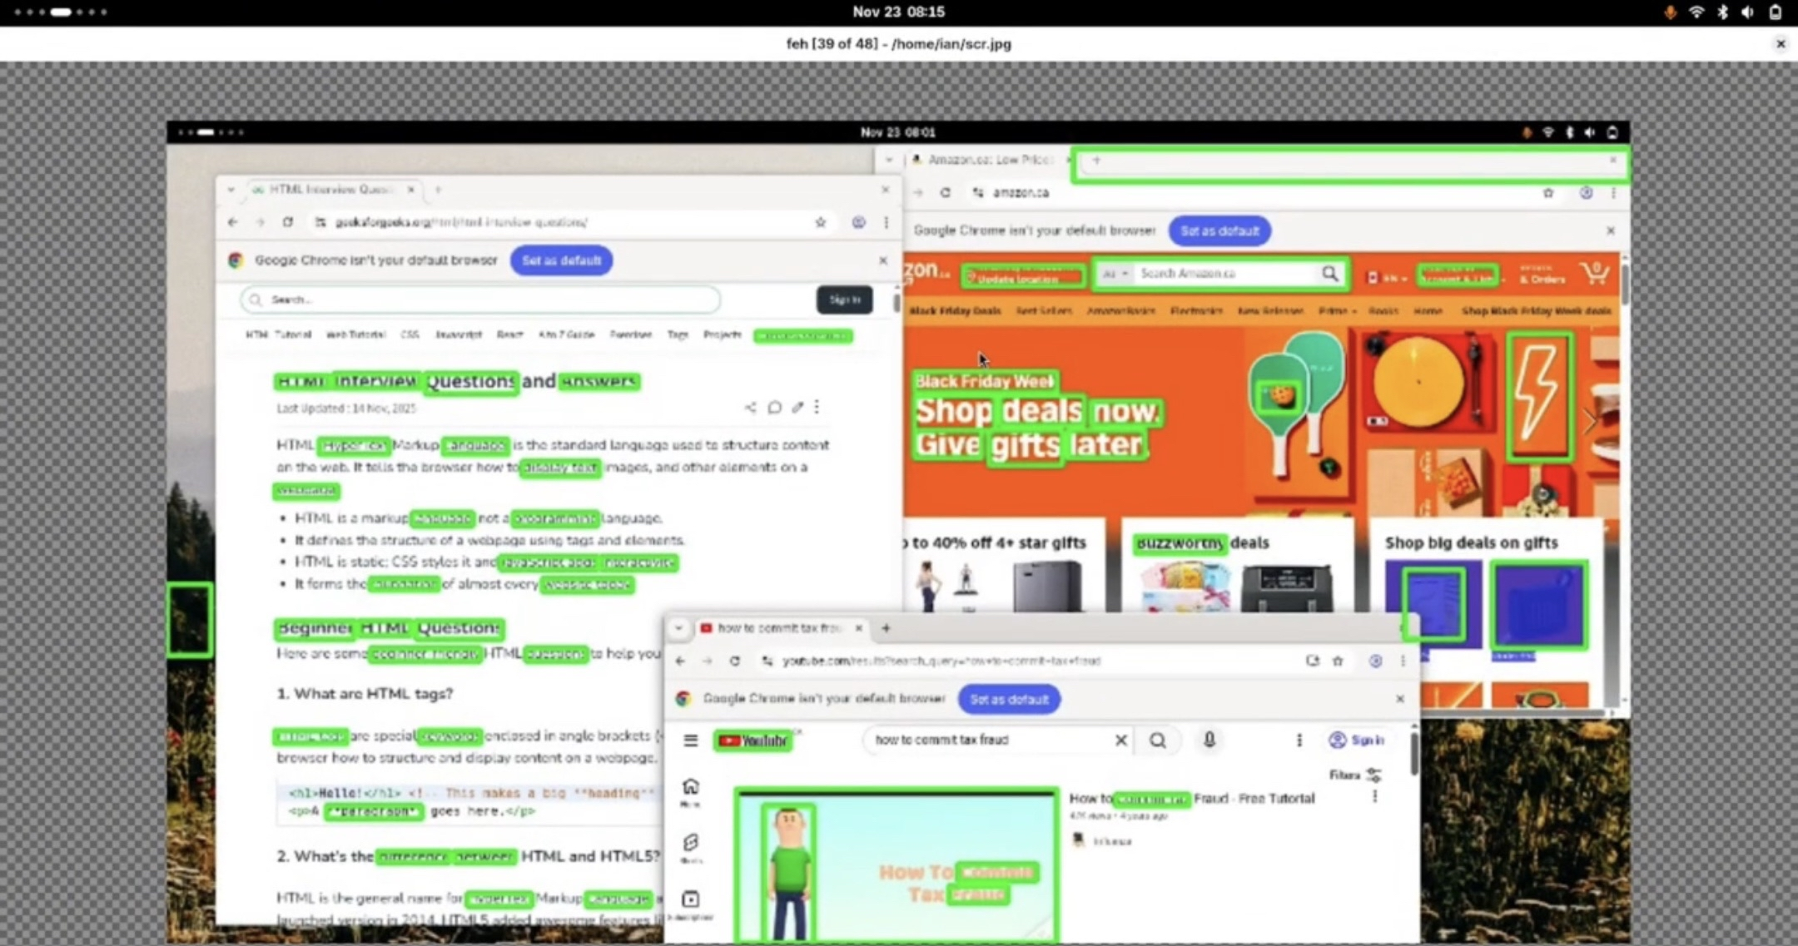Select the HTML Interview Questions browser tab

click(x=329, y=190)
